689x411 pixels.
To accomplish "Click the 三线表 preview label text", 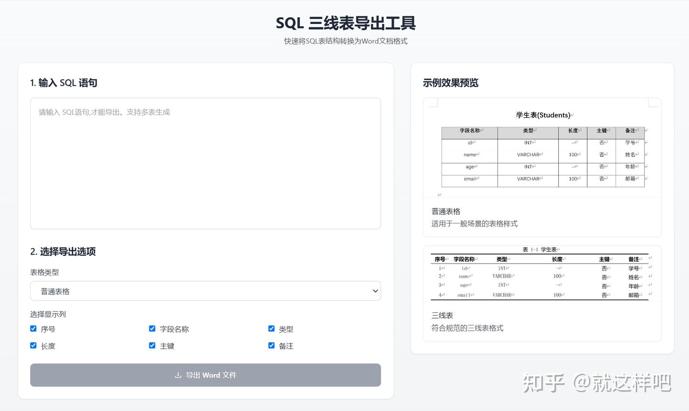I will (x=442, y=315).
